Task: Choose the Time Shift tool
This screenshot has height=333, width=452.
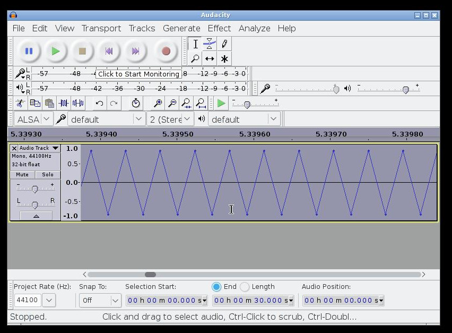Action: coord(210,59)
